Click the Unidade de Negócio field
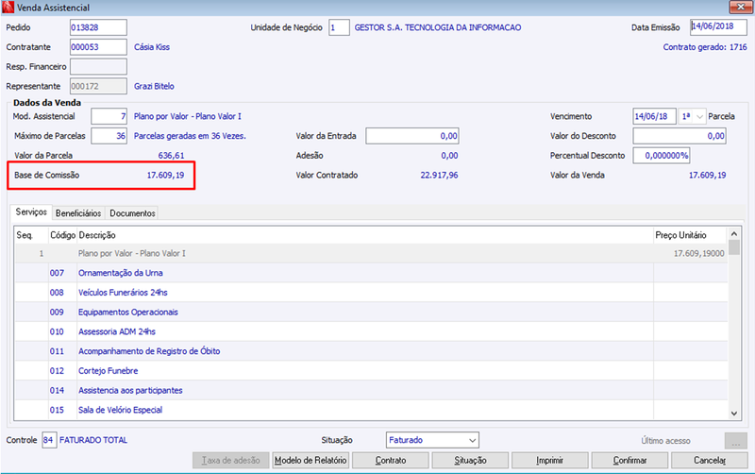This screenshot has height=474, width=755. tap(339, 27)
